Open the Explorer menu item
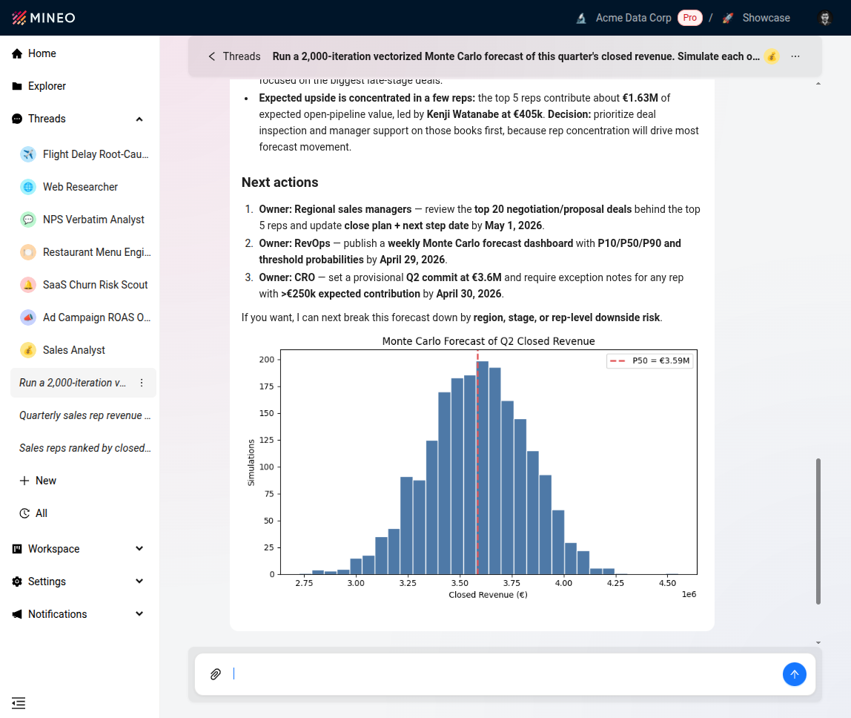Screen dimensions: 851x718 47,86
